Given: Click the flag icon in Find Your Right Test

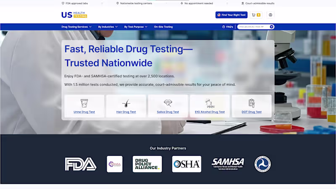Looking at the screenshot, I should [x=219, y=15].
